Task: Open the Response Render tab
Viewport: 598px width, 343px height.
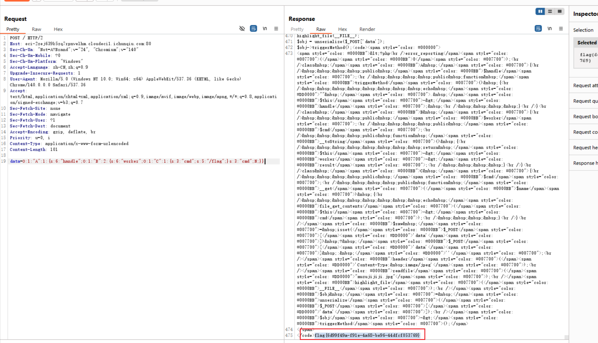Action: coord(367,29)
